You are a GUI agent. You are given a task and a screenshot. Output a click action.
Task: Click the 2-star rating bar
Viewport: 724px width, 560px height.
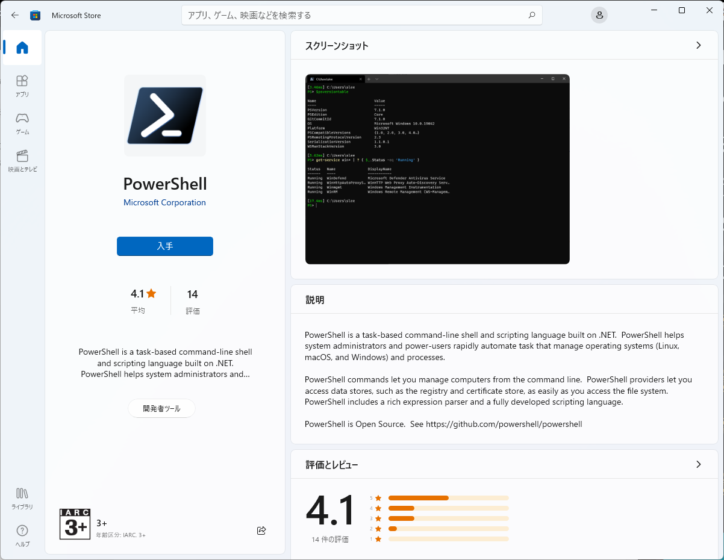click(449, 529)
